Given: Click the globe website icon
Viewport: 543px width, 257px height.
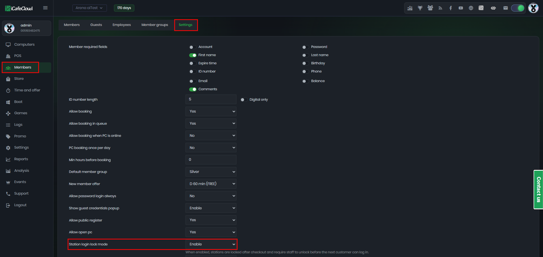Looking at the screenshot, I should click(x=471, y=8).
